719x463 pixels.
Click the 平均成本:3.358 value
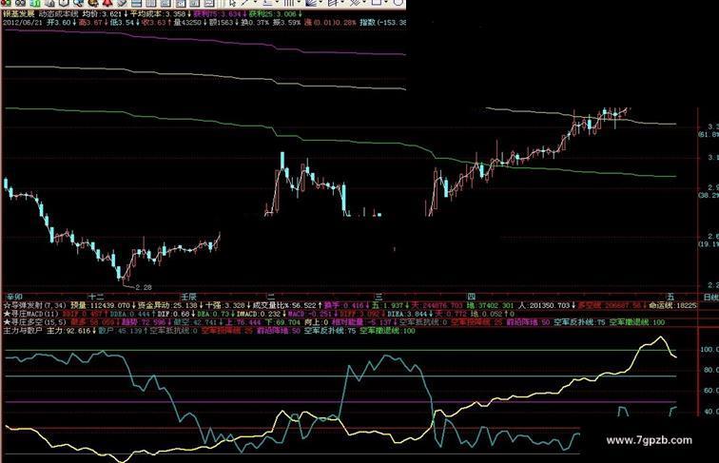158,14
